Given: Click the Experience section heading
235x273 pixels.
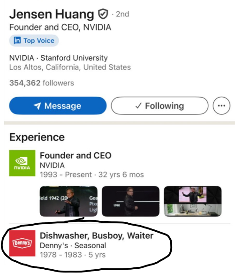Looking at the screenshot, I should [37, 137].
